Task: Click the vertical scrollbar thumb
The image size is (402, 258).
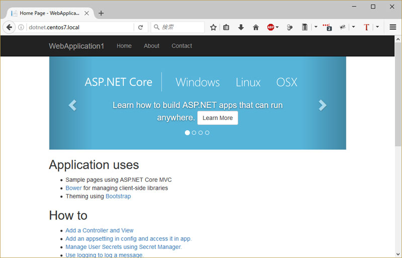Action: tap(398, 94)
